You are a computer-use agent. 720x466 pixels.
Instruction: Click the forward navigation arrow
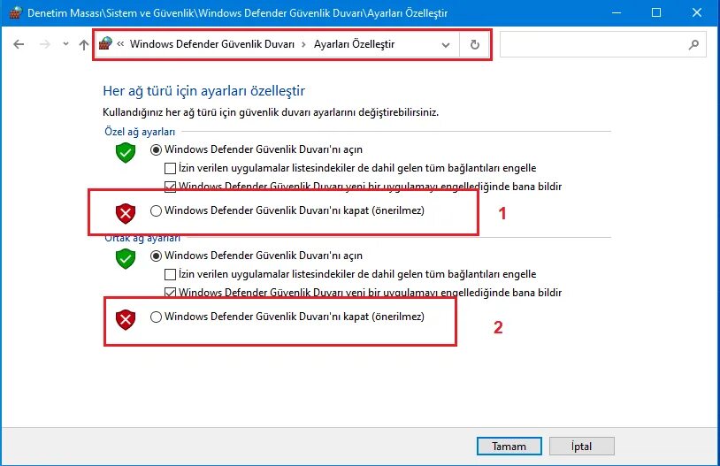pos(45,44)
